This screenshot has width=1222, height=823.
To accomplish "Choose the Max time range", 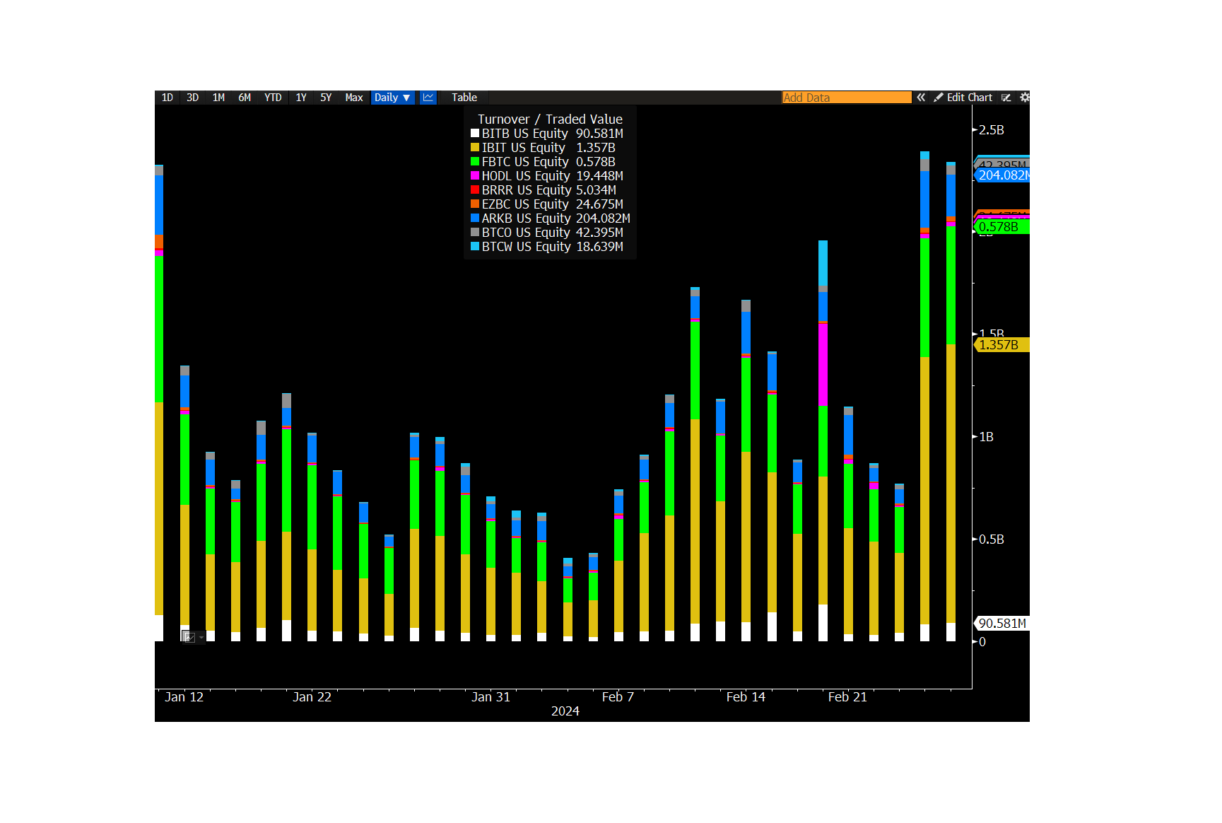I will (x=353, y=98).
